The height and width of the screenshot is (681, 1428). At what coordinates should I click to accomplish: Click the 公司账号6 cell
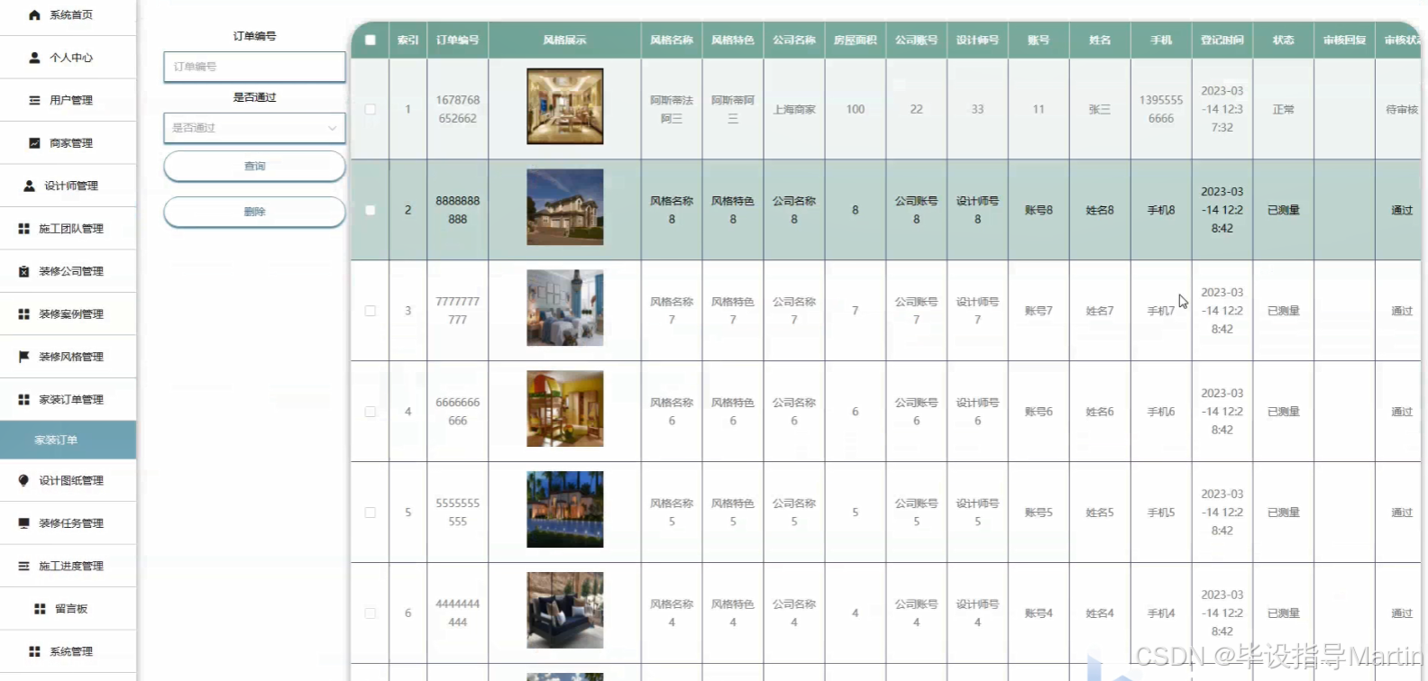(916, 412)
